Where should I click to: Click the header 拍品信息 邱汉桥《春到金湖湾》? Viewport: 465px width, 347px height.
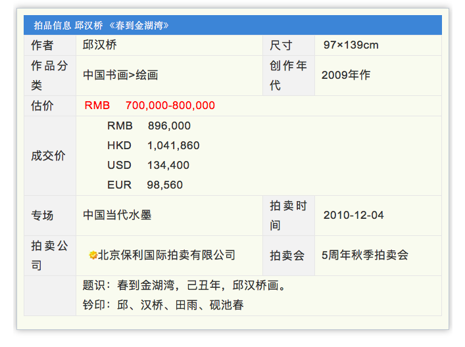click(x=101, y=26)
